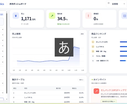Click the 33.3% share cell
This screenshot has height=104, width=127.
point(81,93)
